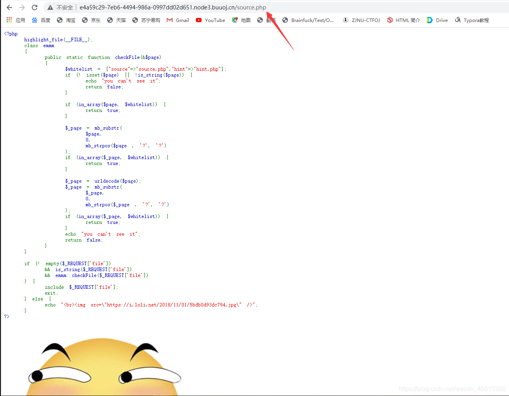Click "public static function checkFile(&$page)" line

click(x=103, y=57)
